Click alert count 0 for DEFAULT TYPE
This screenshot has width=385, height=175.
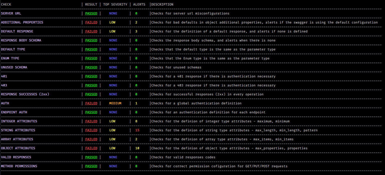click(136, 49)
